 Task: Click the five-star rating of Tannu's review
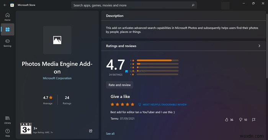(123, 104)
